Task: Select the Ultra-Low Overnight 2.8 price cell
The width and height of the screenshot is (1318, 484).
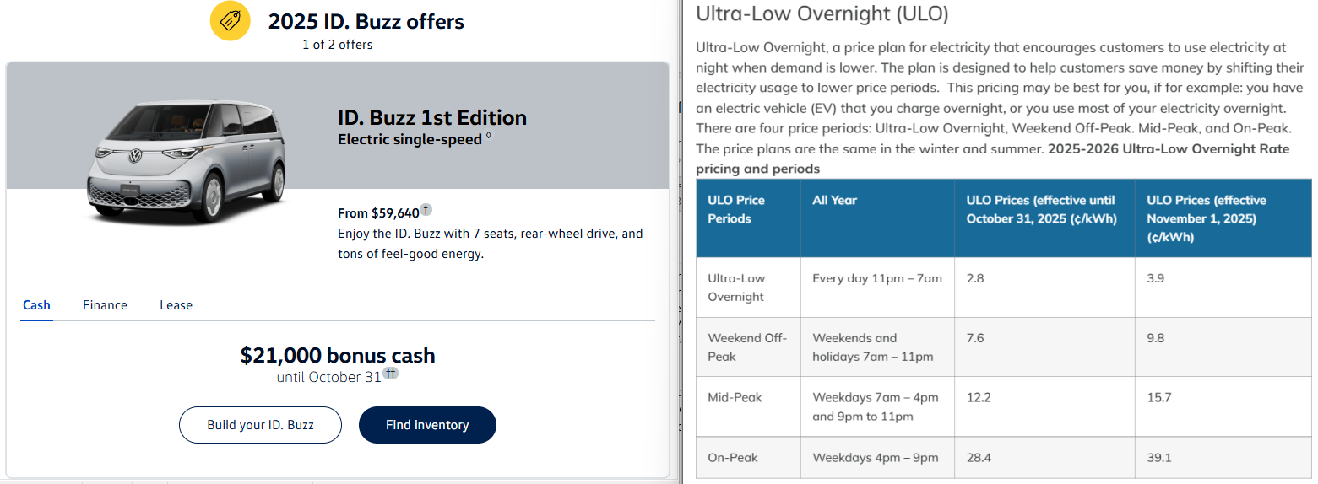Action: 976,278
